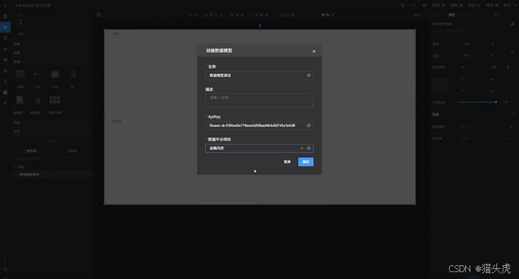
Task: Click 取消 button in dialog
Action: click(287, 162)
